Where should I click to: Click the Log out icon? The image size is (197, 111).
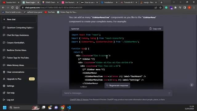coord(4,100)
